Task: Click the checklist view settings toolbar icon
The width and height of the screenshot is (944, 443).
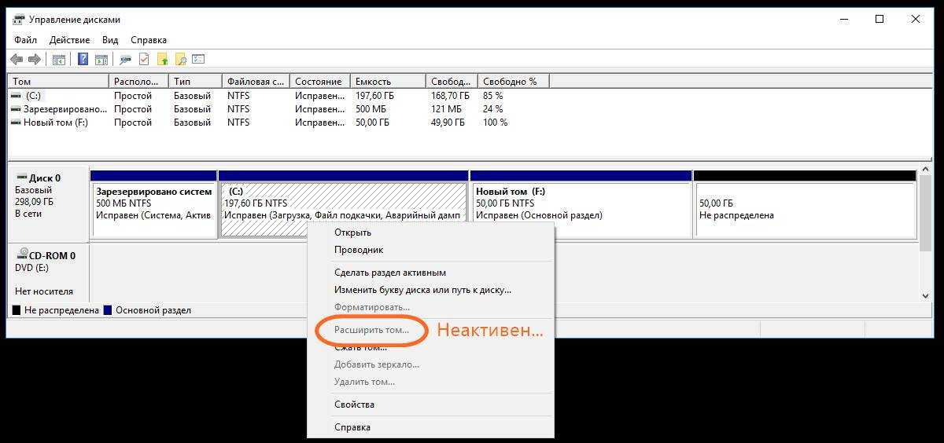Action: click(x=198, y=60)
